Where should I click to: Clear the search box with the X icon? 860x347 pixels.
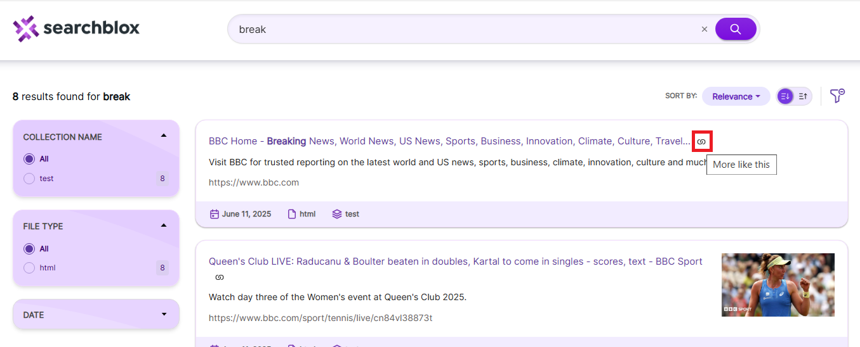(x=704, y=29)
